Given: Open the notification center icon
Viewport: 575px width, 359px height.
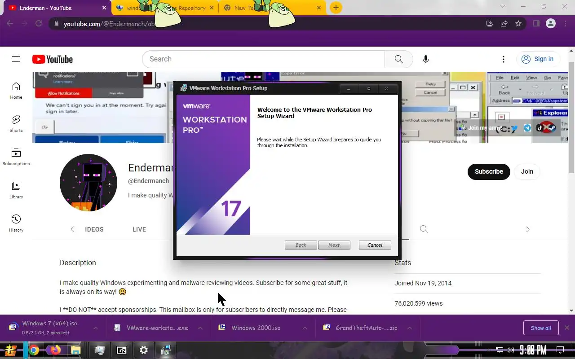Looking at the screenshot, I should (560, 350).
